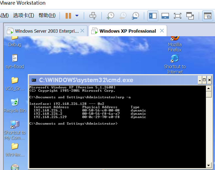Click cmd scrollbar up arrow

pos(209,88)
